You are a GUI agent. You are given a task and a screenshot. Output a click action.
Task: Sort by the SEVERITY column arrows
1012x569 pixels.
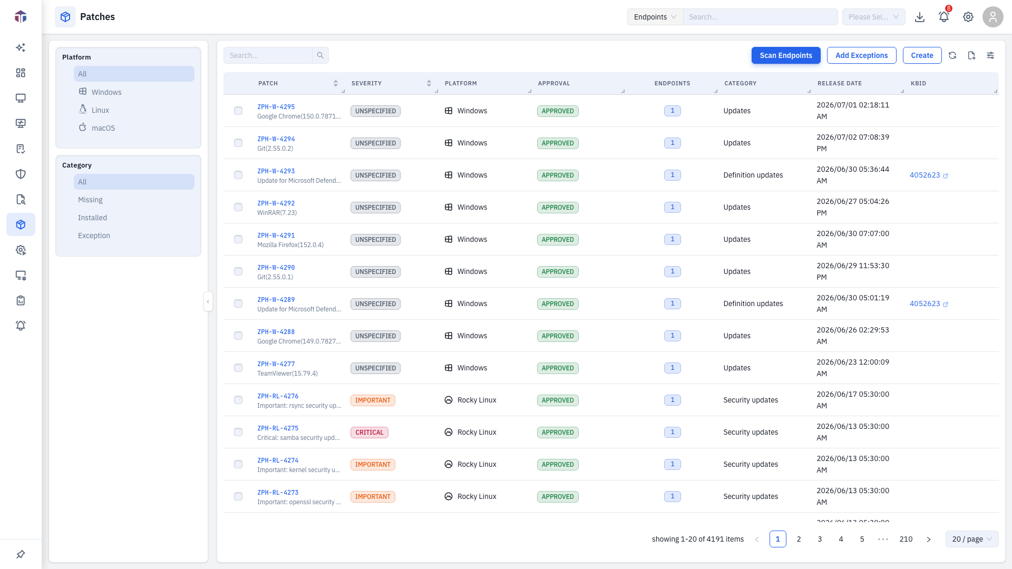tap(429, 83)
